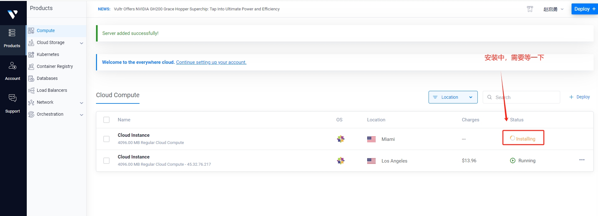This screenshot has height=216, width=598.
Task: Click the $13.96 charges value
Action: pos(469,161)
